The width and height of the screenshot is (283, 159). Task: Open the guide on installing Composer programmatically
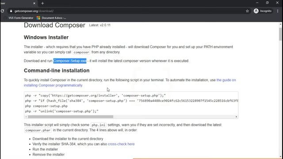130,83
